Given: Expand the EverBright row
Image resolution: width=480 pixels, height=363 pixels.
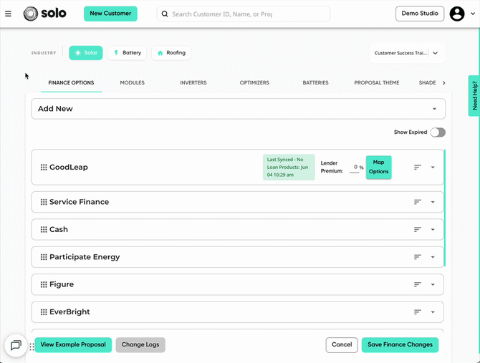Looking at the screenshot, I should click(433, 312).
